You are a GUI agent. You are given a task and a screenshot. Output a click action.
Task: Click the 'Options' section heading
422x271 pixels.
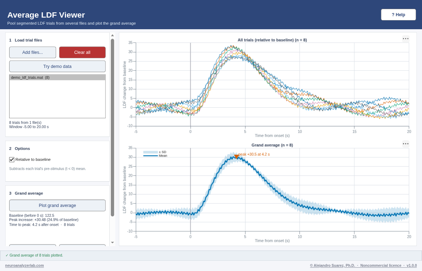click(x=22, y=149)
